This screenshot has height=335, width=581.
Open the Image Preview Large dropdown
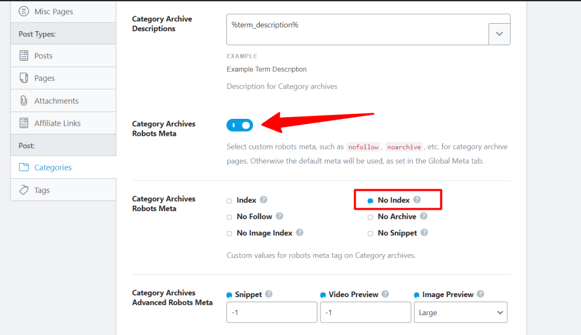(461, 312)
